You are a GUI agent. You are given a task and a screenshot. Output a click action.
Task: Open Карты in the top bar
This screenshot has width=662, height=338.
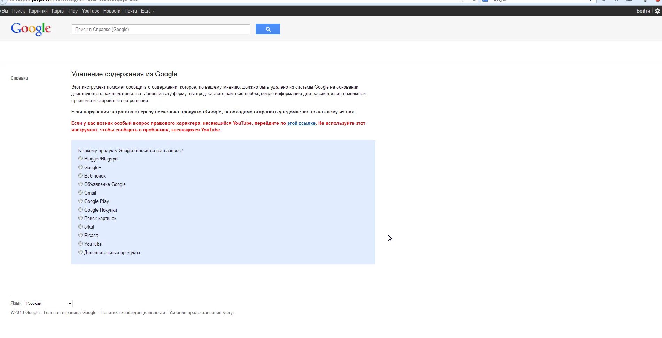(58, 11)
